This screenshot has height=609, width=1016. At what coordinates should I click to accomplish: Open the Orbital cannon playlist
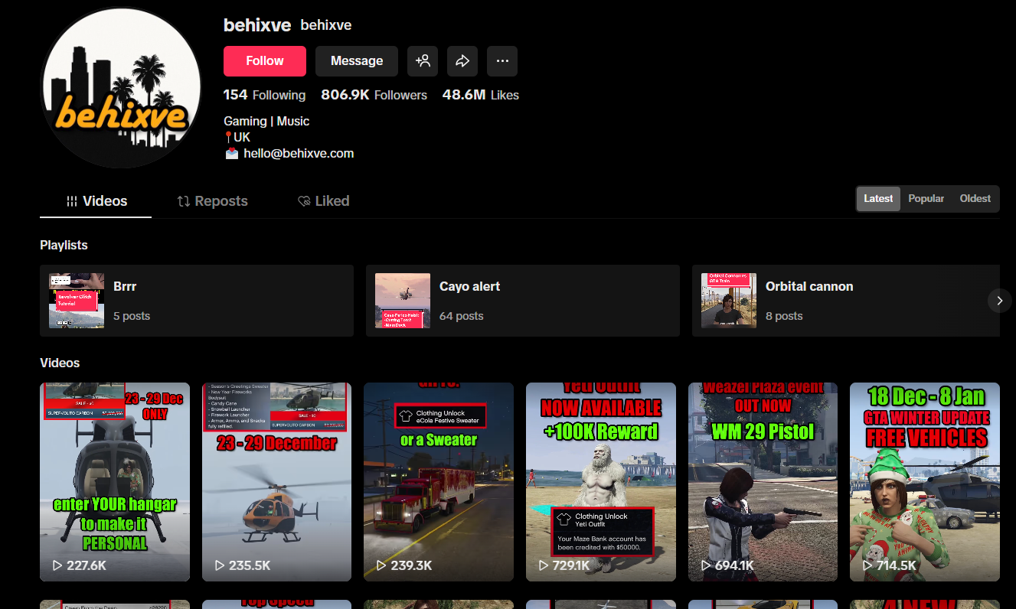(846, 301)
